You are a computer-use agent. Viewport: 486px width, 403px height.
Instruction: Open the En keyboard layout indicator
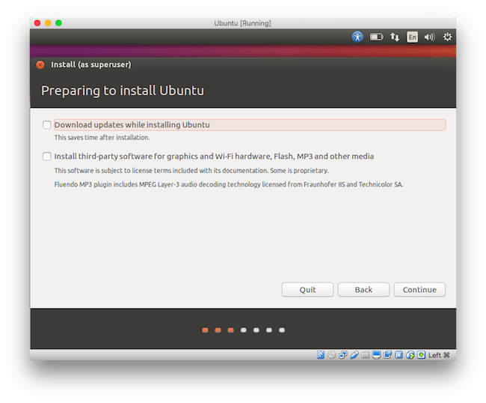point(412,37)
